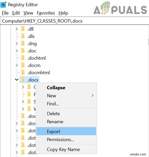Screen dimensions: 149x157
Task: Click folder icon of subkey starting with P
Action: pos(29,94)
